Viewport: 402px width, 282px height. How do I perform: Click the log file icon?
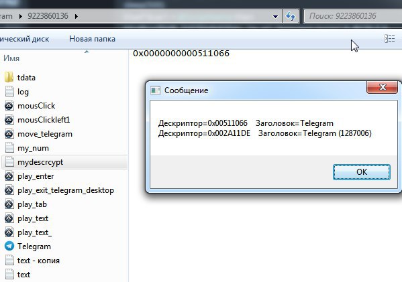(x=9, y=91)
